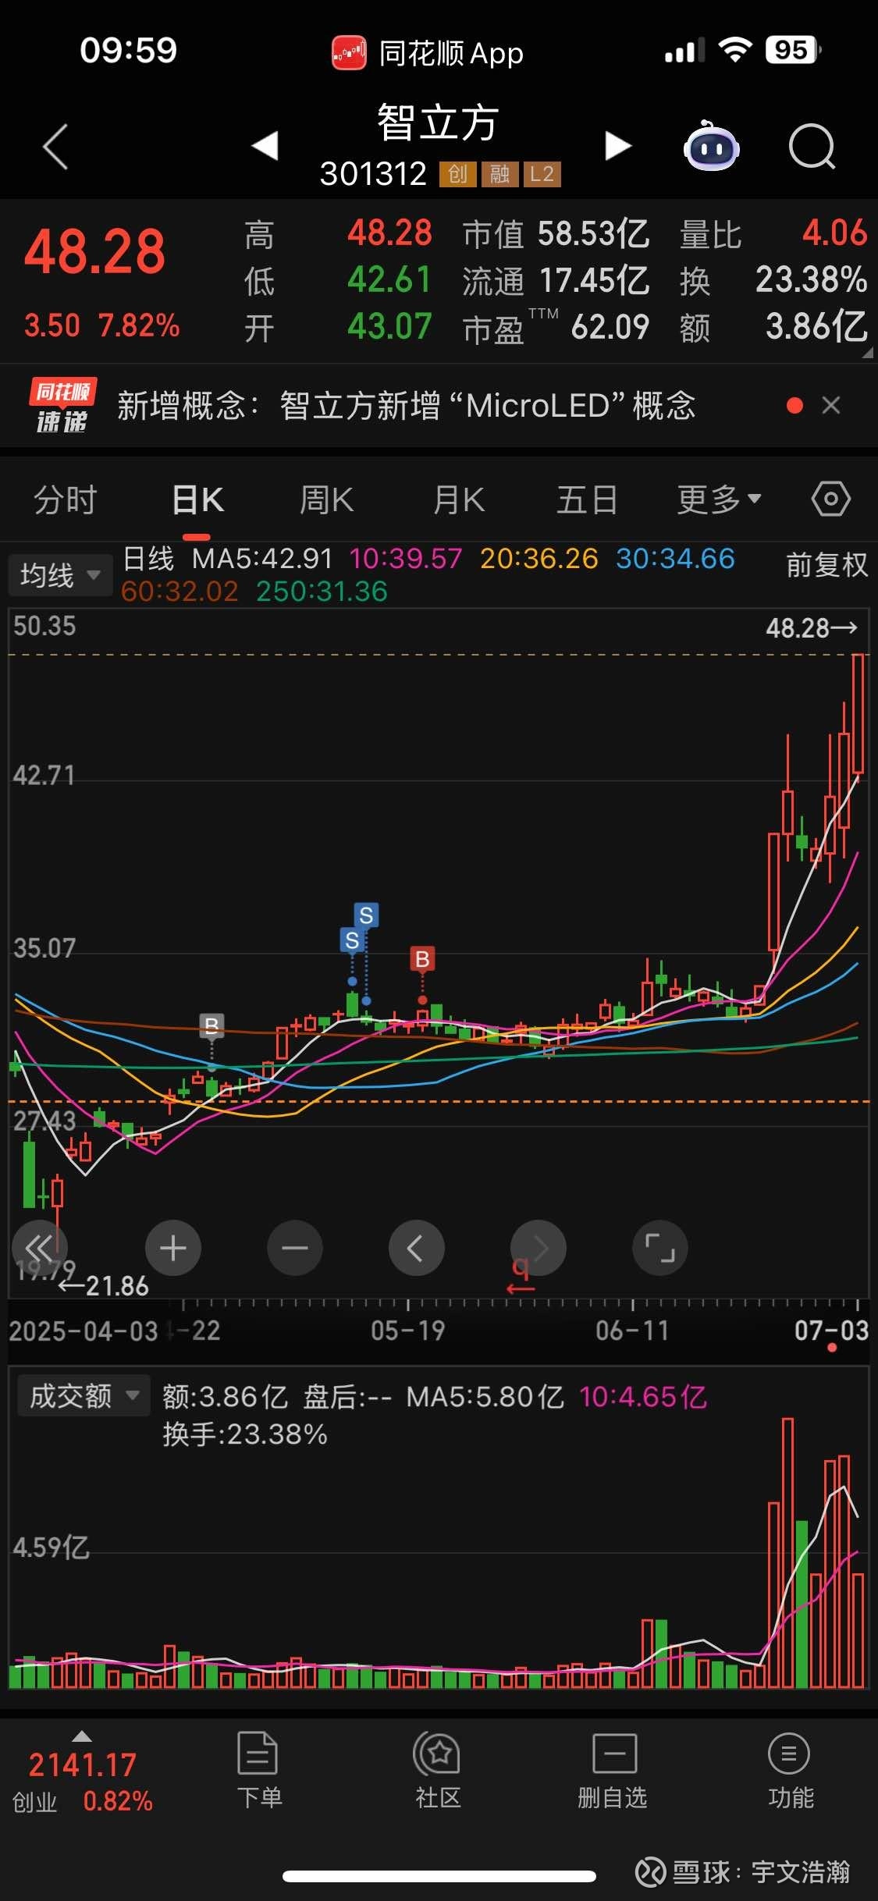Go back with the left chevron

click(x=55, y=146)
